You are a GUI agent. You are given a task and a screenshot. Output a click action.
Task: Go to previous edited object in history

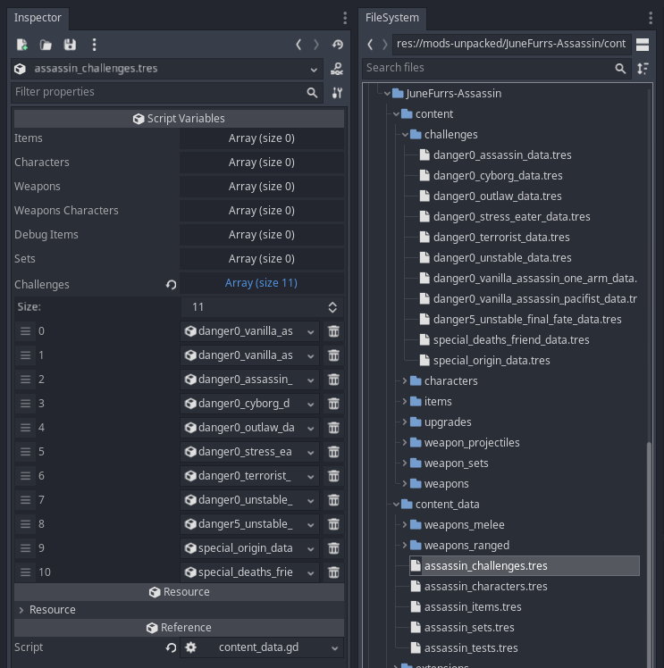click(298, 45)
